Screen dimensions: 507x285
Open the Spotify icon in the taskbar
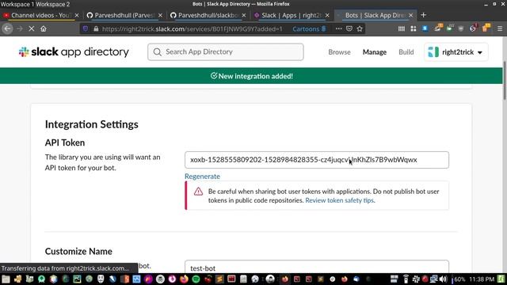tap(196, 279)
